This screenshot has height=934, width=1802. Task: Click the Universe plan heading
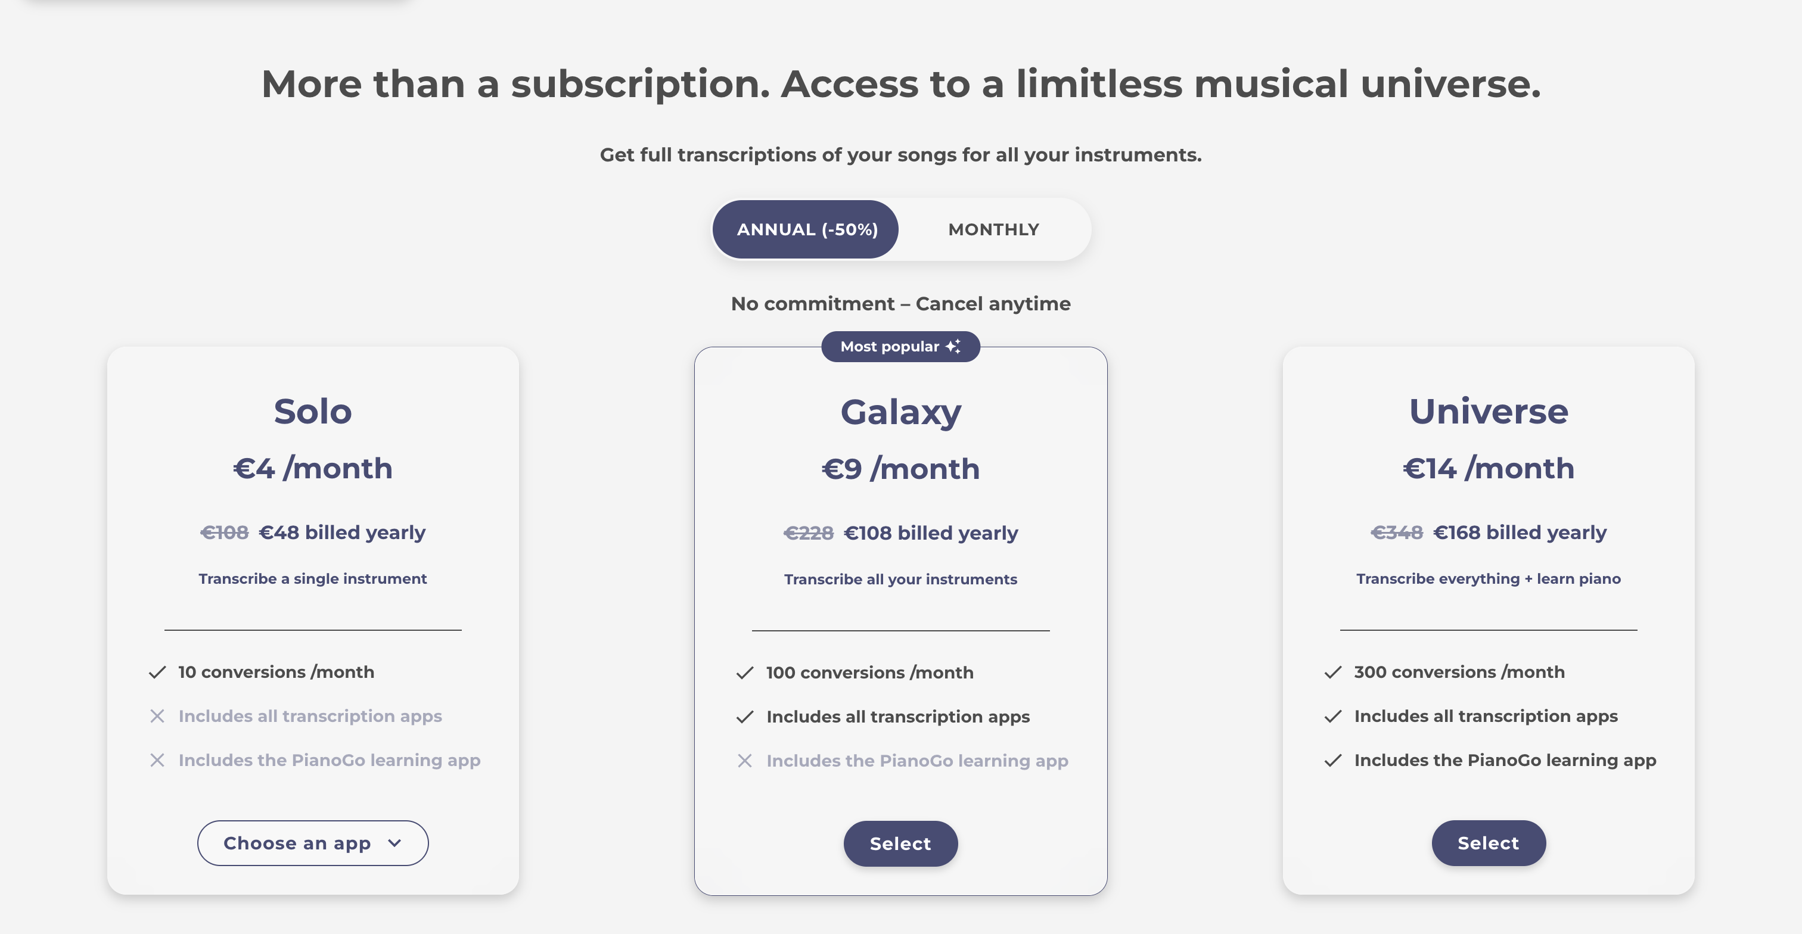(1488, 411)
